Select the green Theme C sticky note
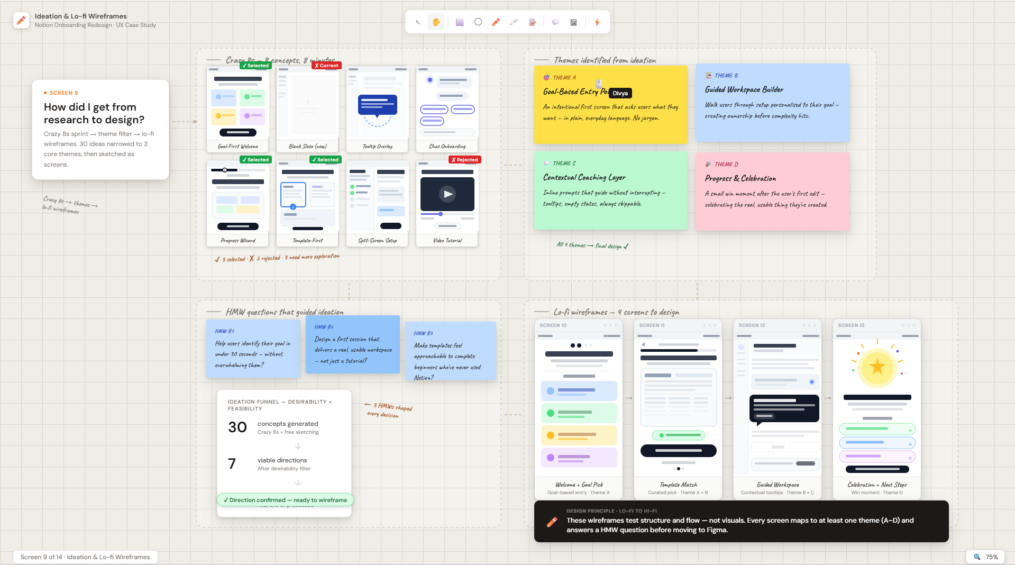The image size is (1015, 565). (610, 190)
